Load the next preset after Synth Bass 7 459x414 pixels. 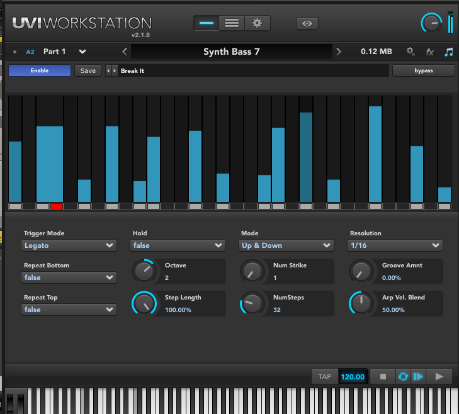339,52
